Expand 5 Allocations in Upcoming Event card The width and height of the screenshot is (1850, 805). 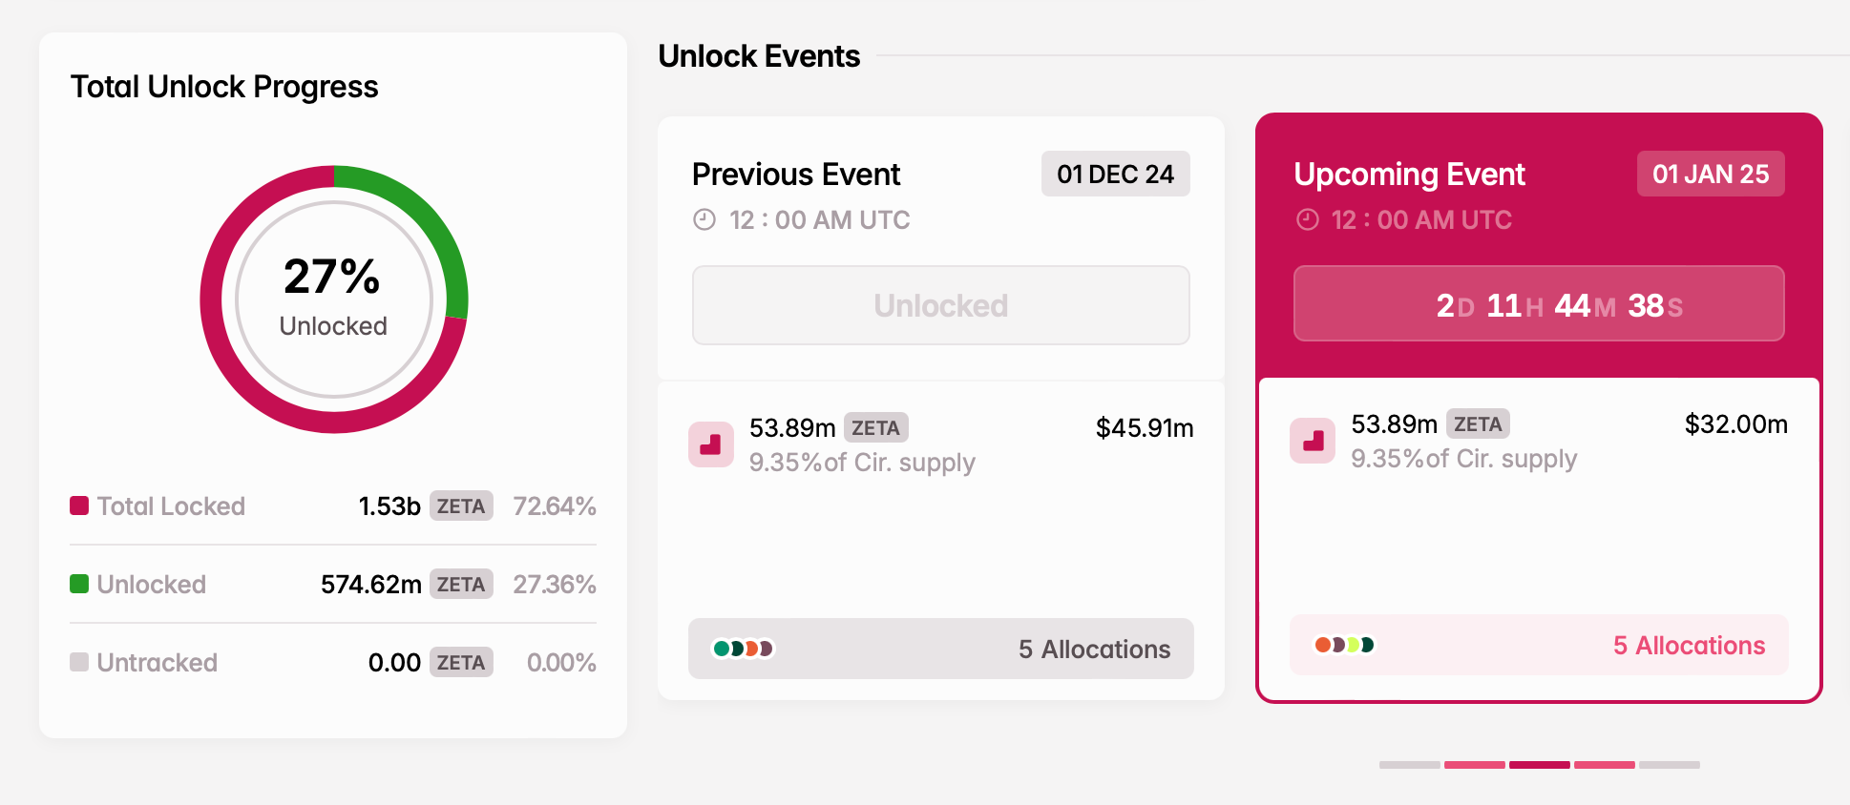coord(1689,646)
